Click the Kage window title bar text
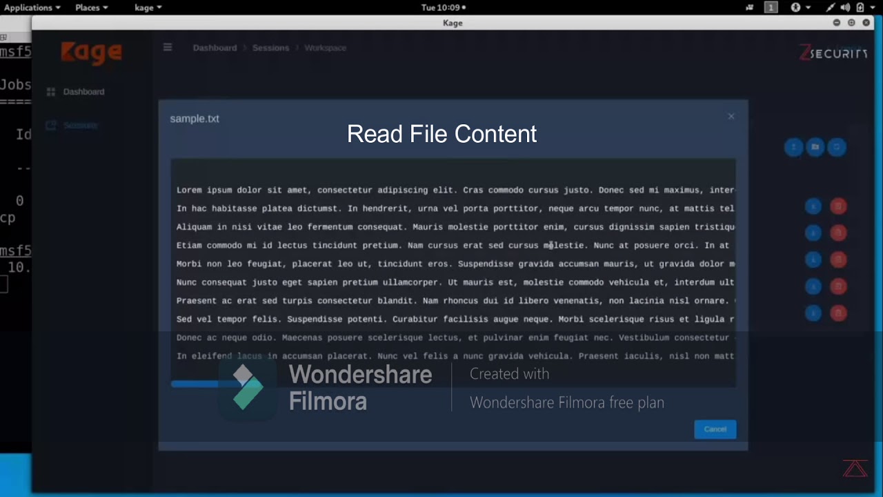 coord(453,23)
